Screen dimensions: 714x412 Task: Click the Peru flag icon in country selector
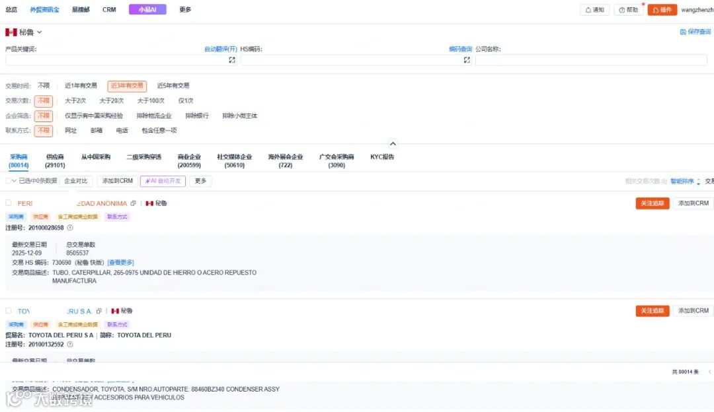coord(11,32)
